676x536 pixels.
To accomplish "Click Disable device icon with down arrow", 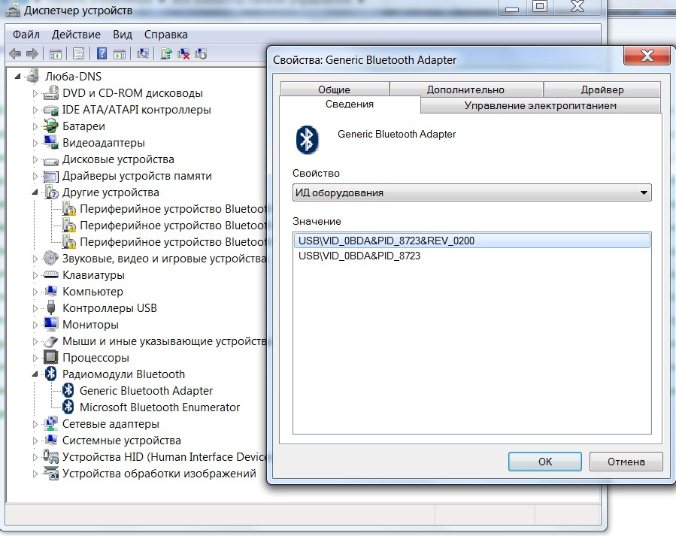I will 201,53.
